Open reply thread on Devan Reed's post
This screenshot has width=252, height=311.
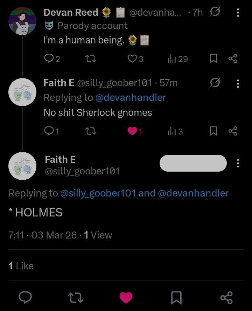pos(52,59)
